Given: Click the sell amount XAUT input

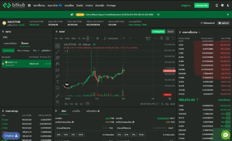Looking at the screenshot, I should pos(145,128).
